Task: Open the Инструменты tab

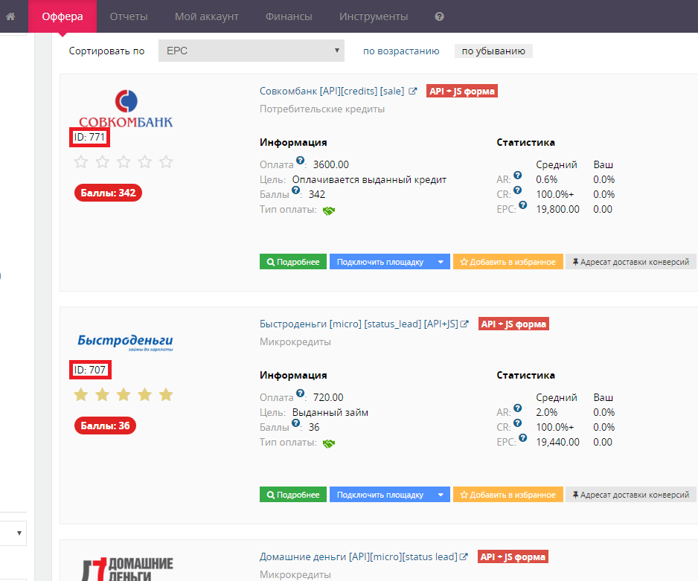Action: [x=374, y=16]
